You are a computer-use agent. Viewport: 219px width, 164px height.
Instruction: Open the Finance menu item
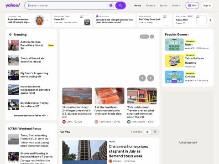pyautogui.click(x=151, y=5)
